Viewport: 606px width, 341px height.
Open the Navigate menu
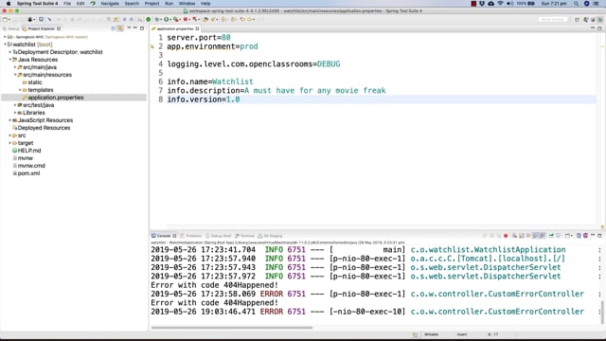point(110,4)
